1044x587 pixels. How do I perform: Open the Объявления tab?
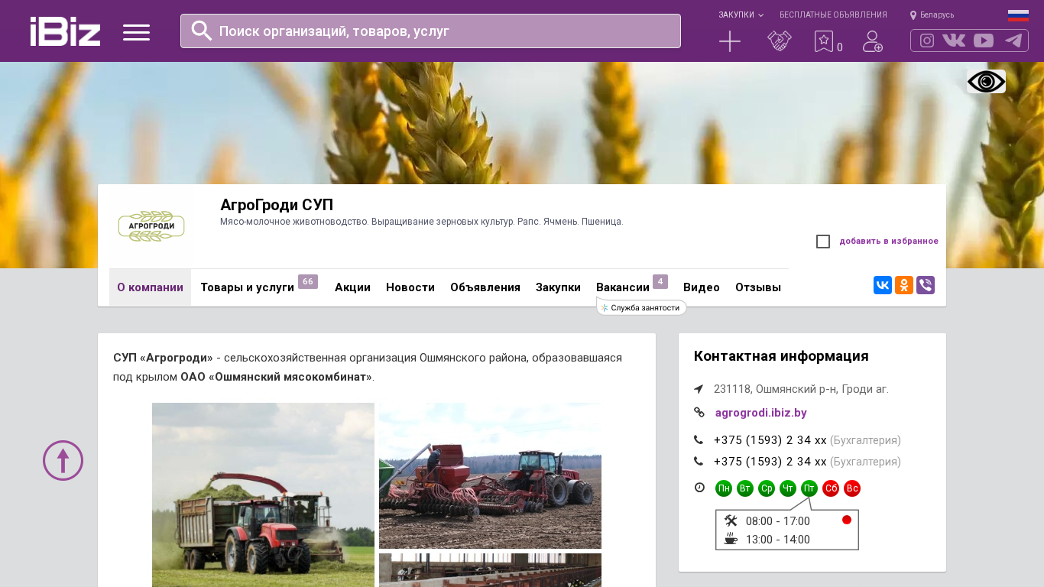pyautogui.click(x=485, y=287)
